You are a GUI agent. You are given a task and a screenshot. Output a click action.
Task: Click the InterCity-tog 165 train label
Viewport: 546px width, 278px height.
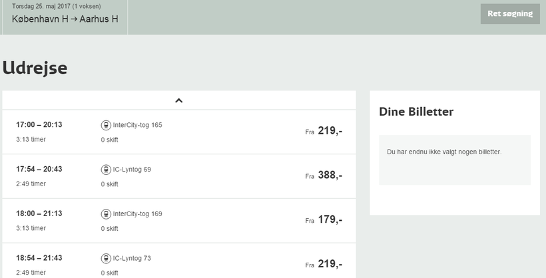[137, 125]
